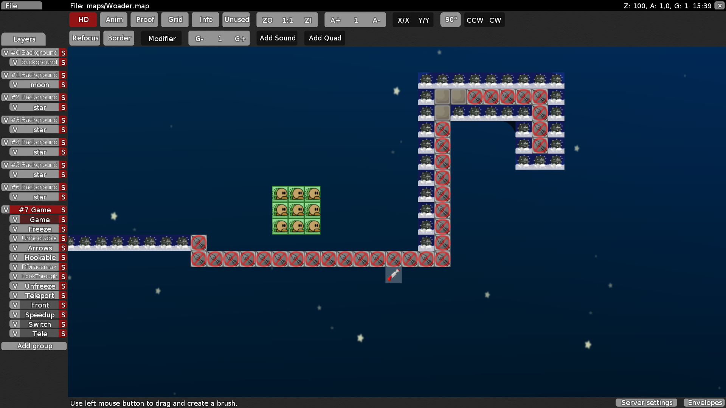
Task: Hide the moon layer with V
Action: [15, 85]
